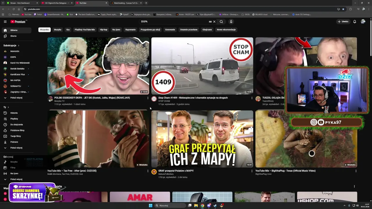The width and height of the screenshot is (372, 209).
Task: Select the Nowe rekomendacje chip
Action: 226,30
